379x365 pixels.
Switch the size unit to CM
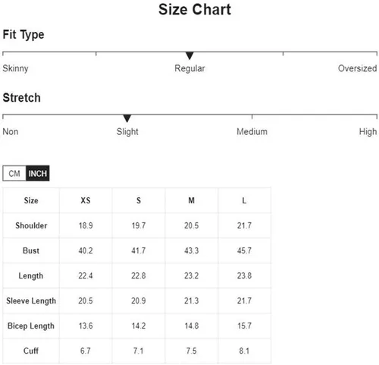[x=14, y=174]
